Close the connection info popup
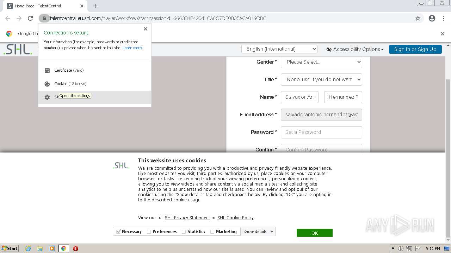The width and height of the screenshot is (451, 253). coord(146,29)
